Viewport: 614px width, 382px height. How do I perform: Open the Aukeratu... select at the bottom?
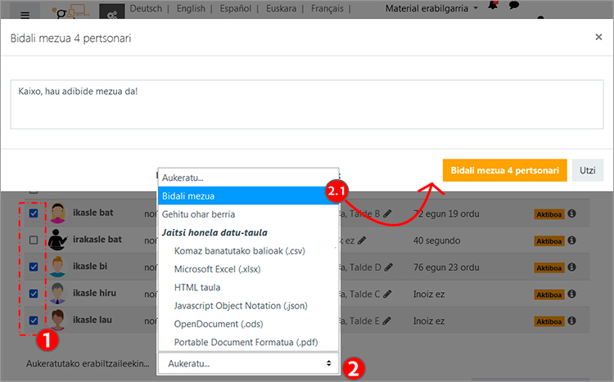[x=247, y=362]
